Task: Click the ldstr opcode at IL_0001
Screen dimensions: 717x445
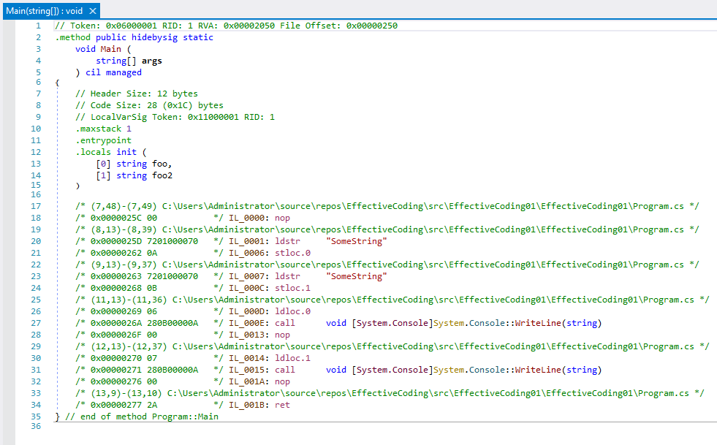Action: [x=288, y=241]
